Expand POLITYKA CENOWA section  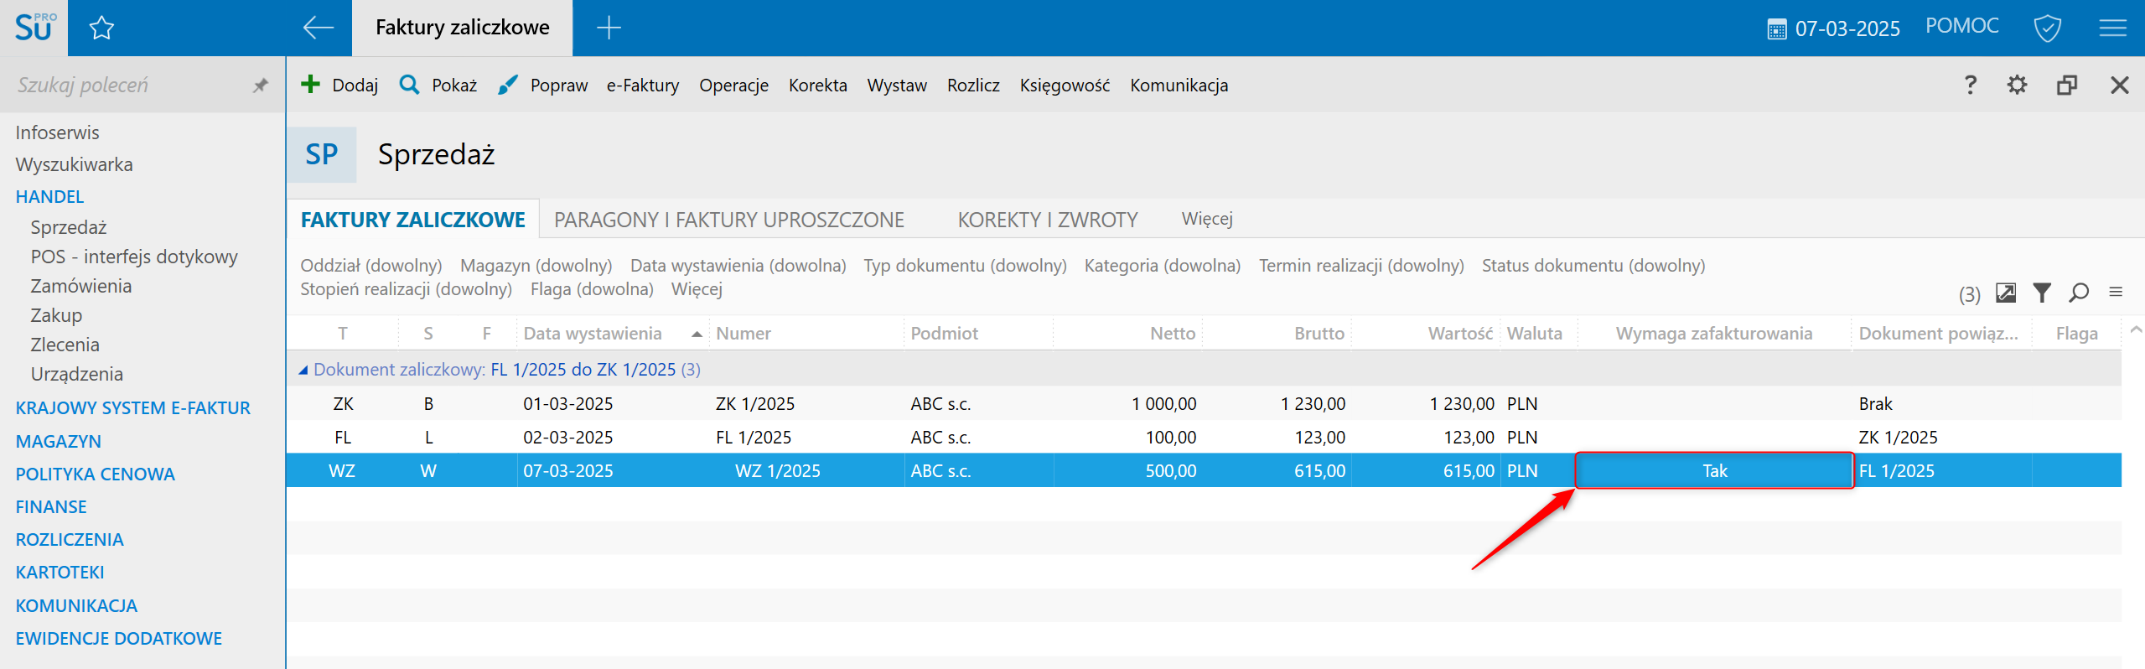[95, 474]
